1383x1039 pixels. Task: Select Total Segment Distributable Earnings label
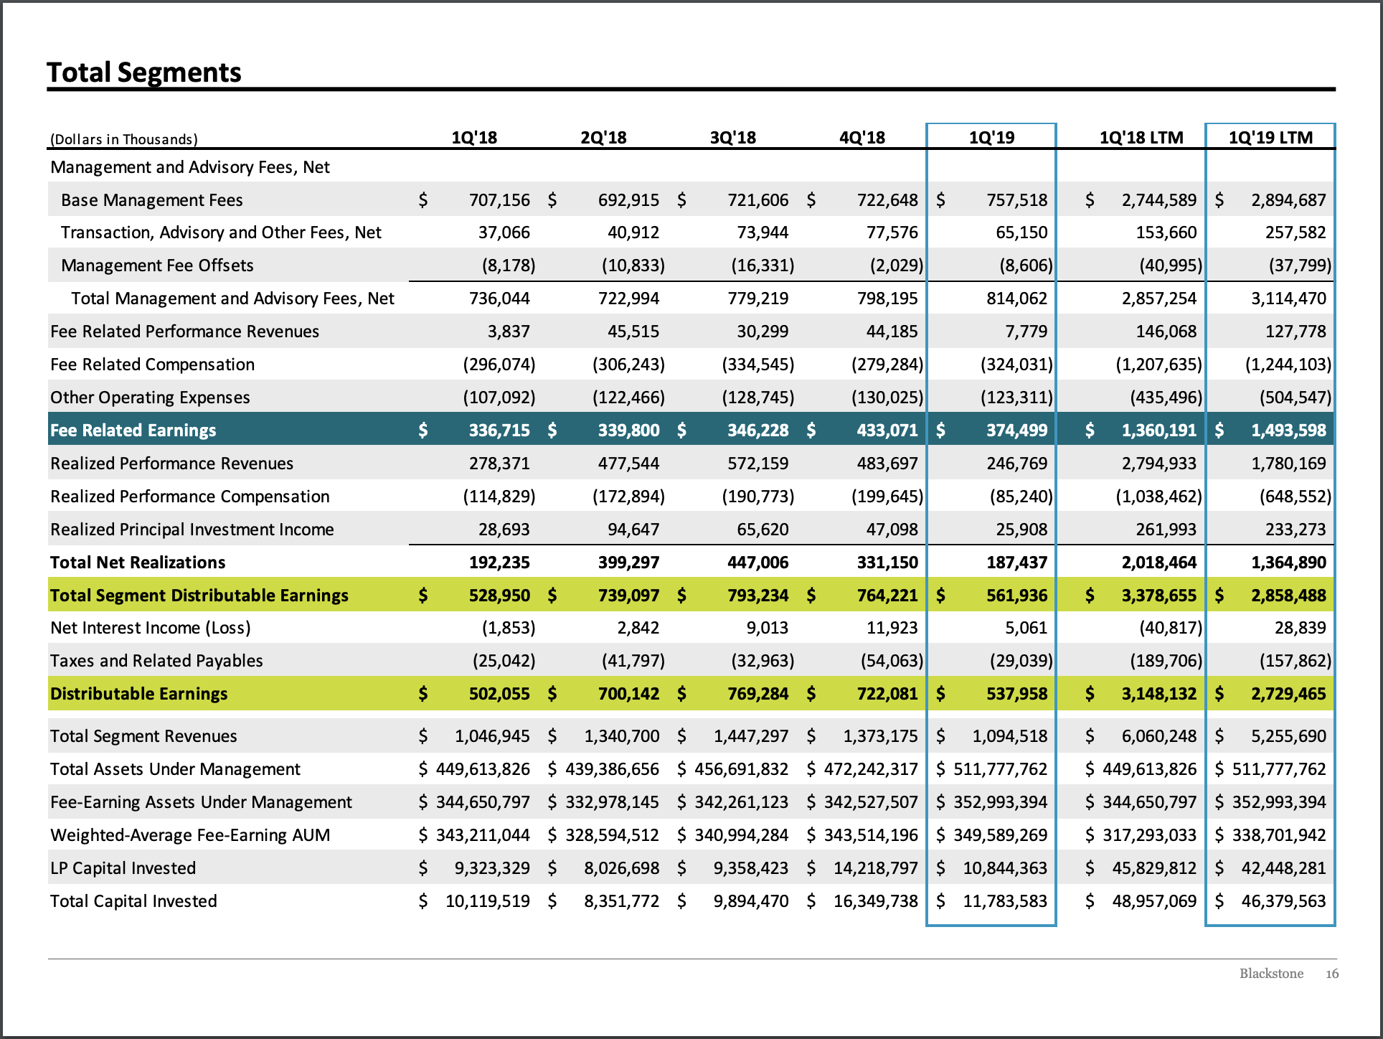click(x=199, y=596)
